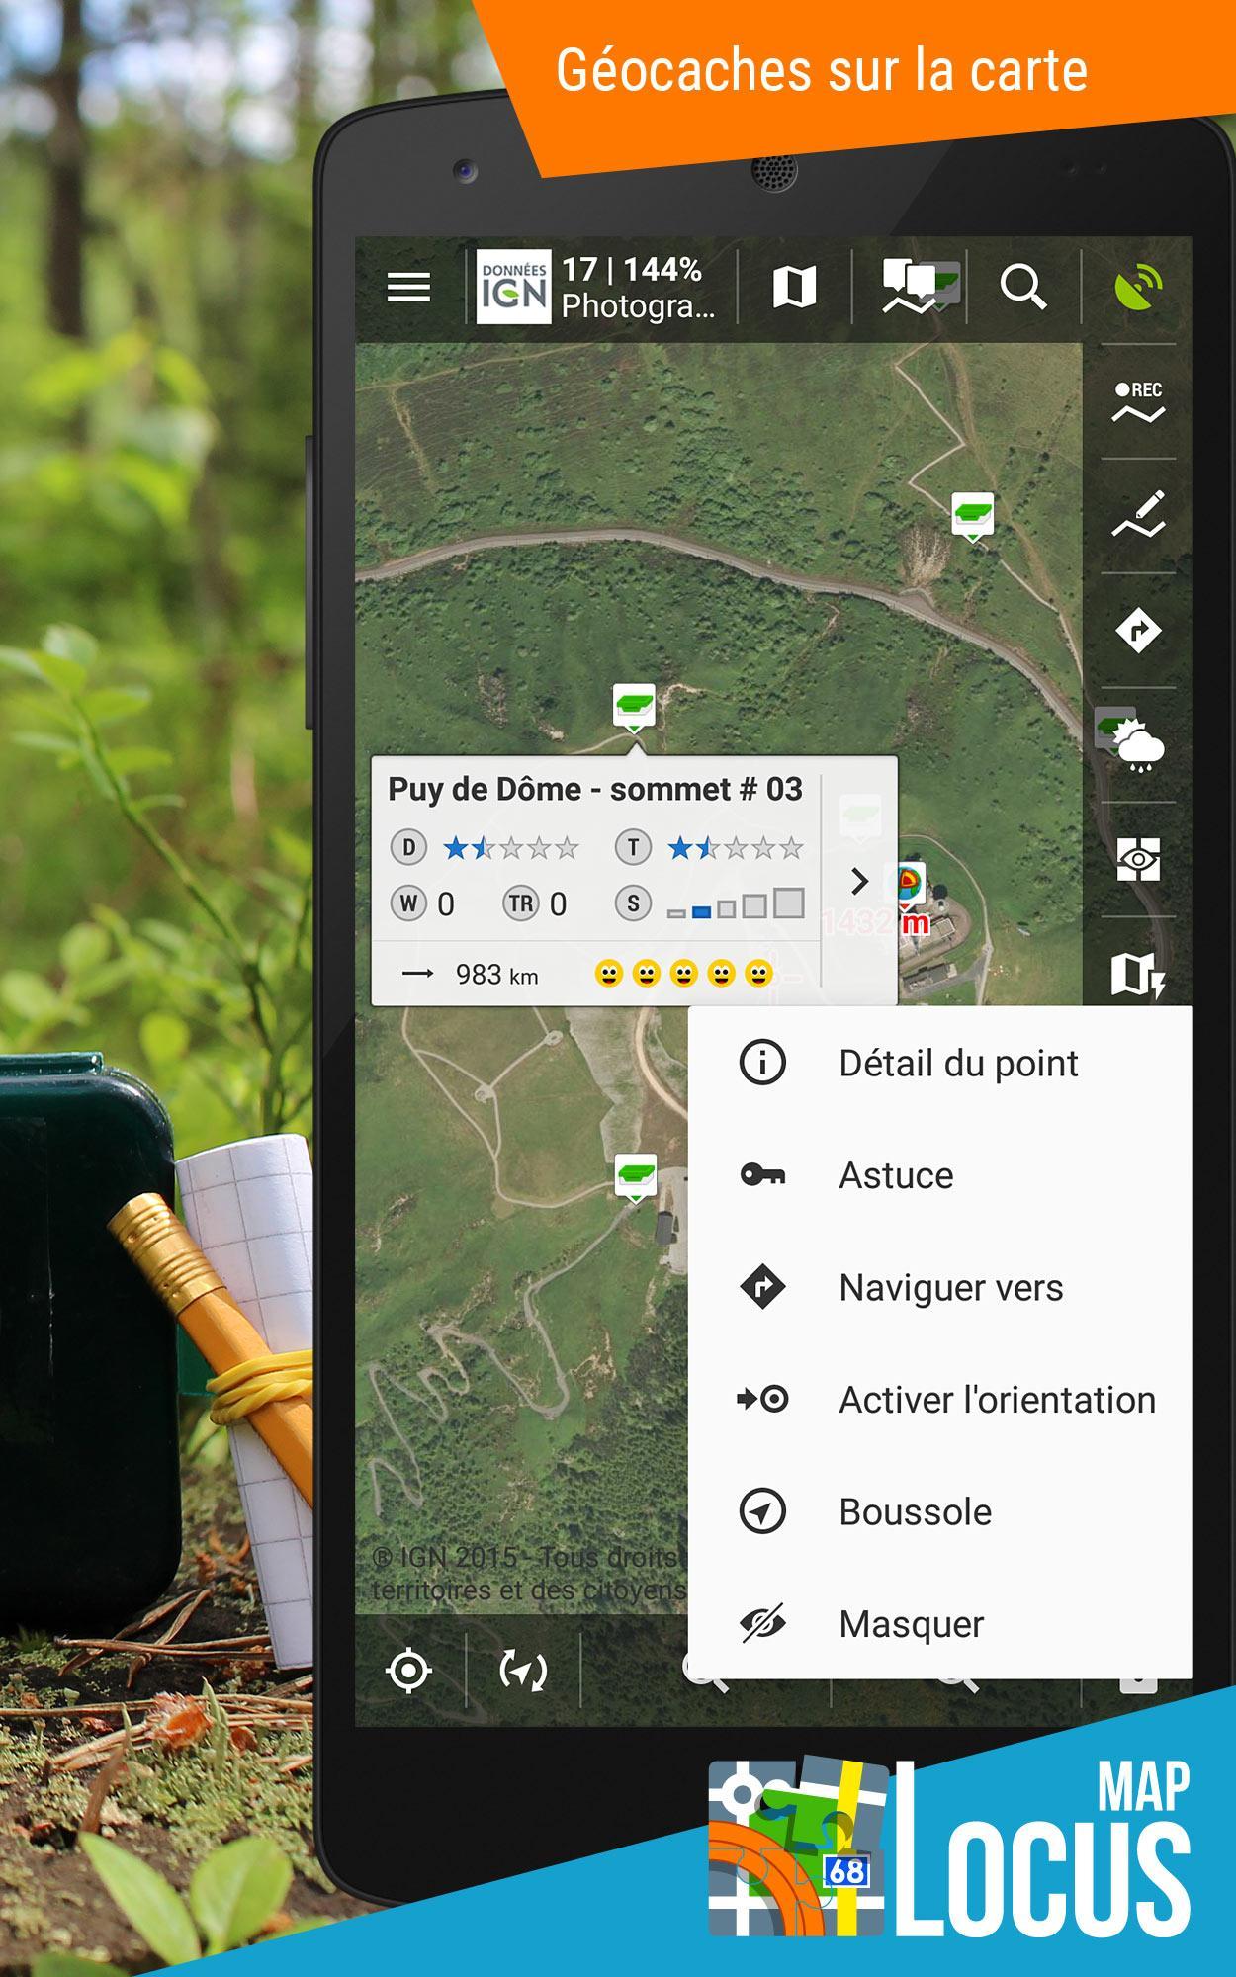The width and height of the screenshot is (1236, 1977).
Task: Select the geocache marker above the popup
Action: click(634, 707)
